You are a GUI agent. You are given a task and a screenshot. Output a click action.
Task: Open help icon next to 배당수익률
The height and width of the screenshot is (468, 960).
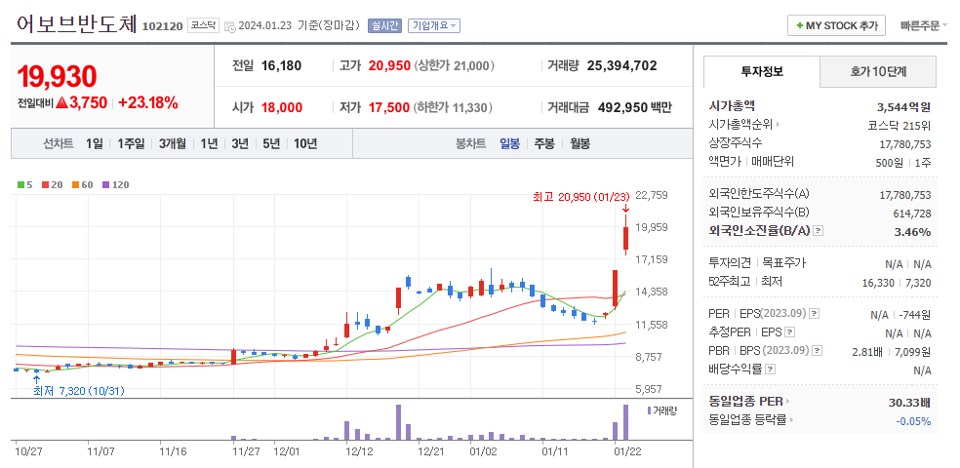(x=770, y=369)
